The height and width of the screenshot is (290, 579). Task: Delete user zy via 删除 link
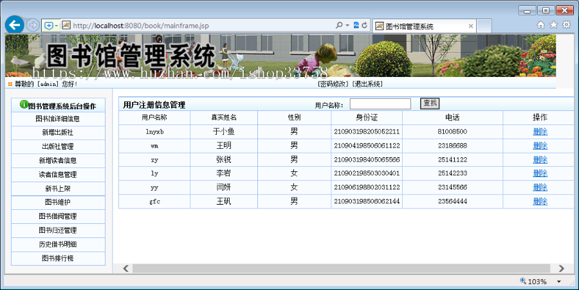540,160
